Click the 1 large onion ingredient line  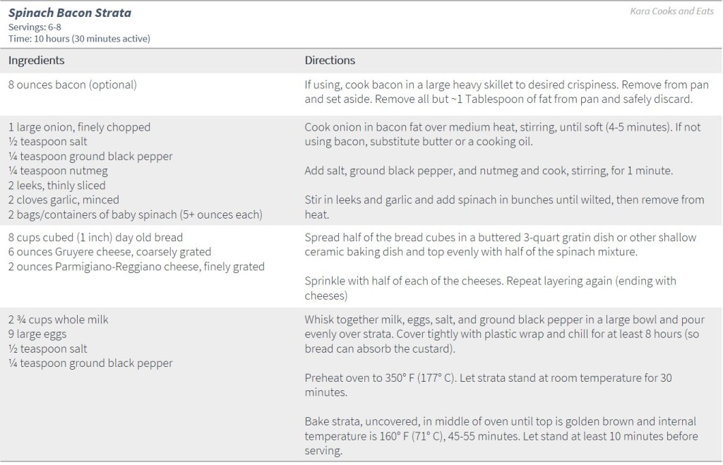coord(79,127)
